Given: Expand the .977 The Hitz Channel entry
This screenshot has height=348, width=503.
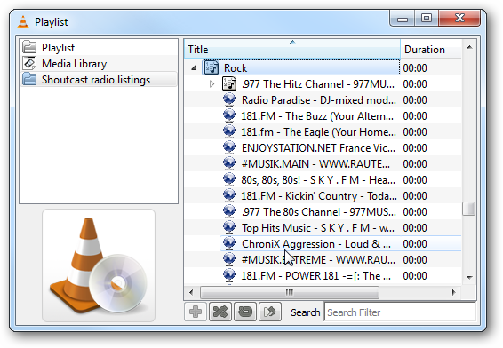Looking at the screenshot, I should (212, 84).
